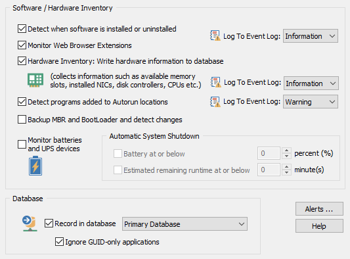Open the Primary Database dropdown
This screenshot has width=350, height=259.
pos(185,224)
